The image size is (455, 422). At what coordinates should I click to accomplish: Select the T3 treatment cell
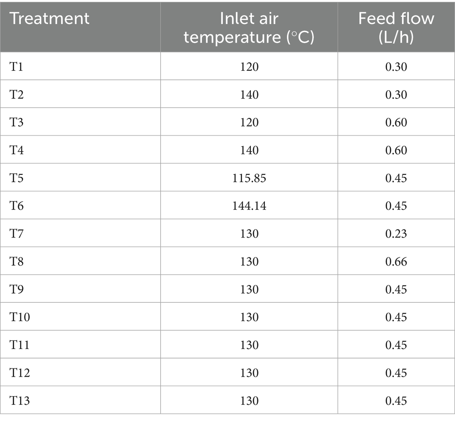click(x=16, y=122)
